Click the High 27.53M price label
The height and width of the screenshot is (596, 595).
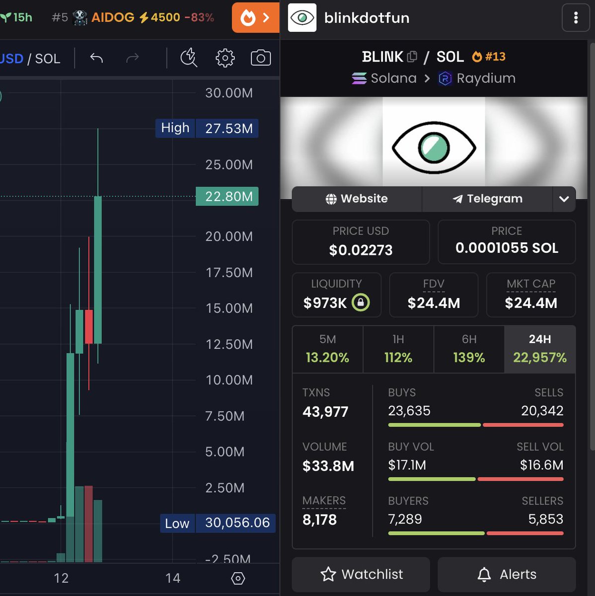(x=207, y=128)
